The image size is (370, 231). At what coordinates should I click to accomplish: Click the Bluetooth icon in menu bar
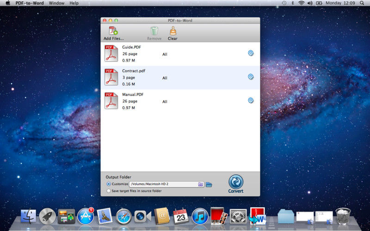point(293,3)
